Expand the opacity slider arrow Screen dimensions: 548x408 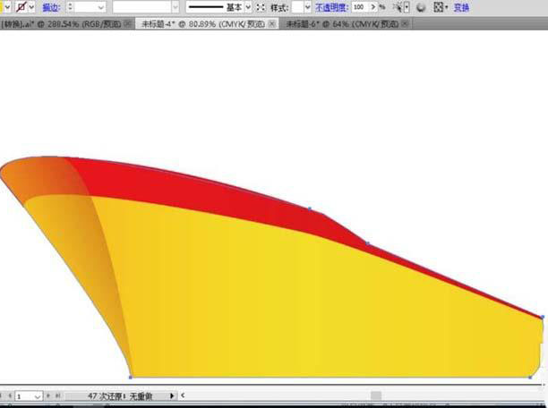(373, 6)
